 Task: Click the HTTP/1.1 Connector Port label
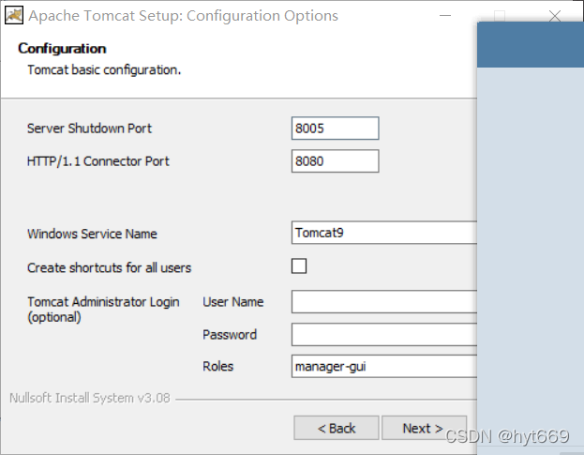pos(98,161)
